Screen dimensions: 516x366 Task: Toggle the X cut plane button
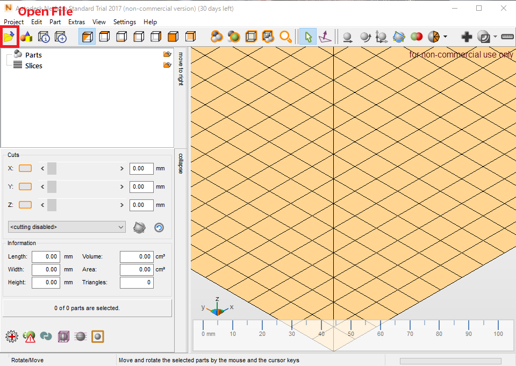25,168
